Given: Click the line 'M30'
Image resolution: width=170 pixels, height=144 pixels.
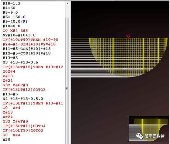Looking at the screenshot, I should [x=6, y=140].
